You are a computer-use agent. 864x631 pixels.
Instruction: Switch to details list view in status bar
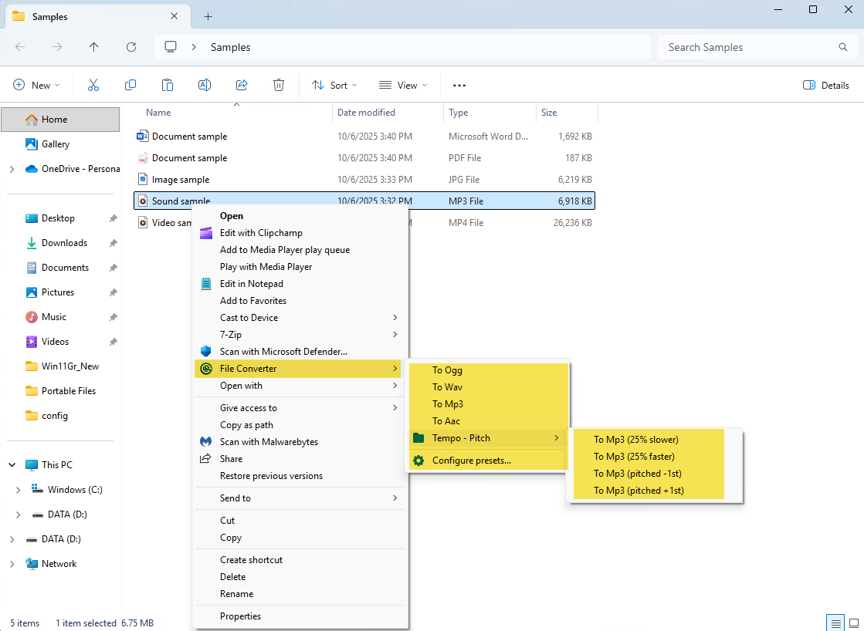835,623
